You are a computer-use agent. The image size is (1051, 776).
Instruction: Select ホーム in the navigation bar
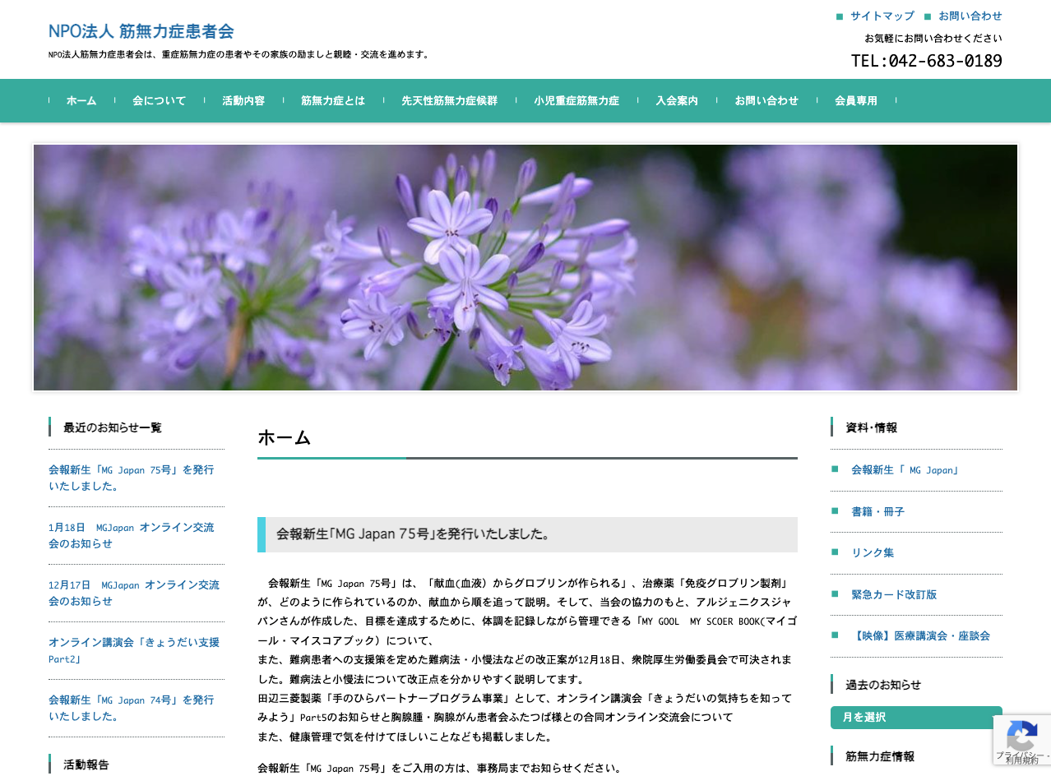81,100
